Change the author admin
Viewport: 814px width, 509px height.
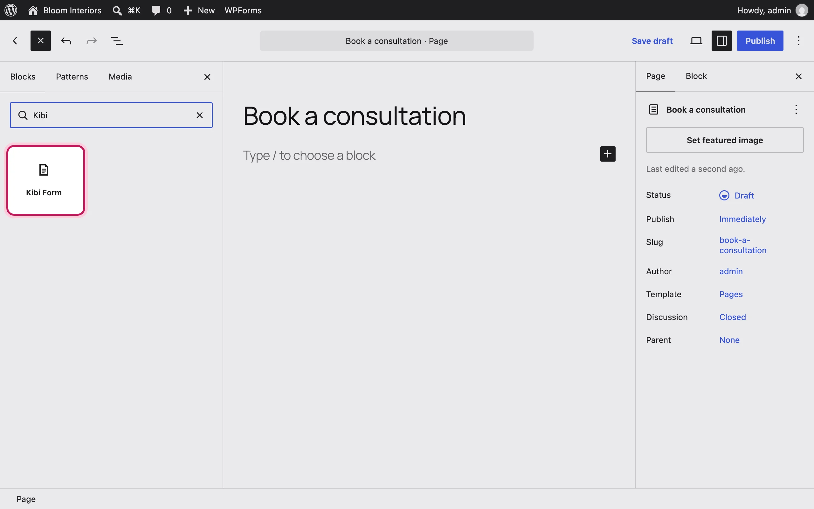(x=731, y=271)
